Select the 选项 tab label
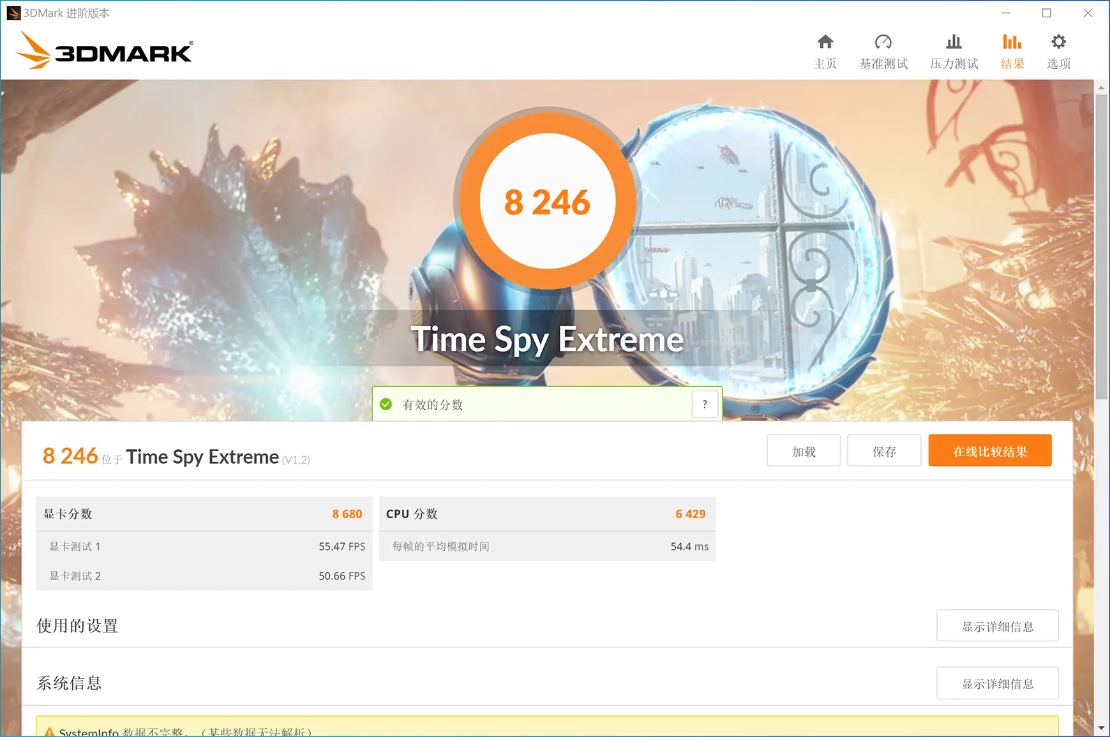The height and width of the screenshot is (737, 1110). click(x=1059, y=64)
